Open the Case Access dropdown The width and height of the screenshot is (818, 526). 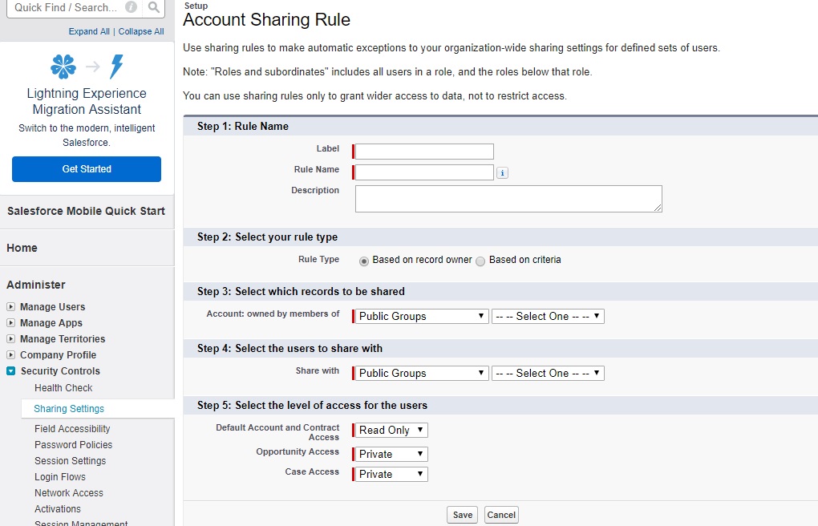tap(389, 474)
